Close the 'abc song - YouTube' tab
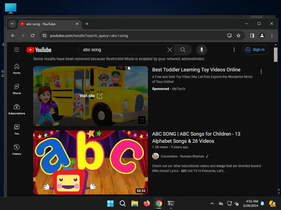The width and height of the screenshot is (281, 210). [x=77, y=24]
